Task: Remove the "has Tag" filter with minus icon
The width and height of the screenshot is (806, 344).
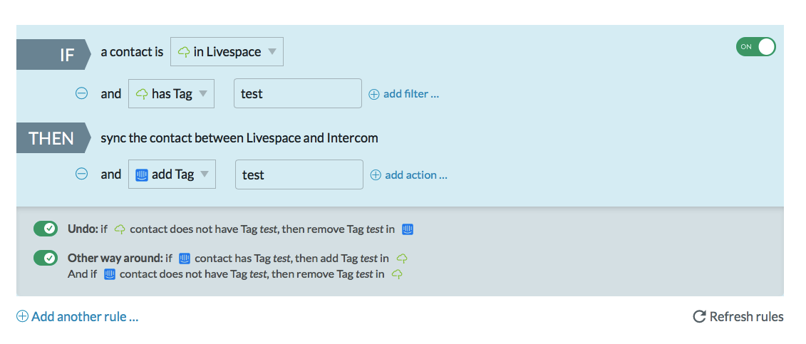Action: (82, 94)
